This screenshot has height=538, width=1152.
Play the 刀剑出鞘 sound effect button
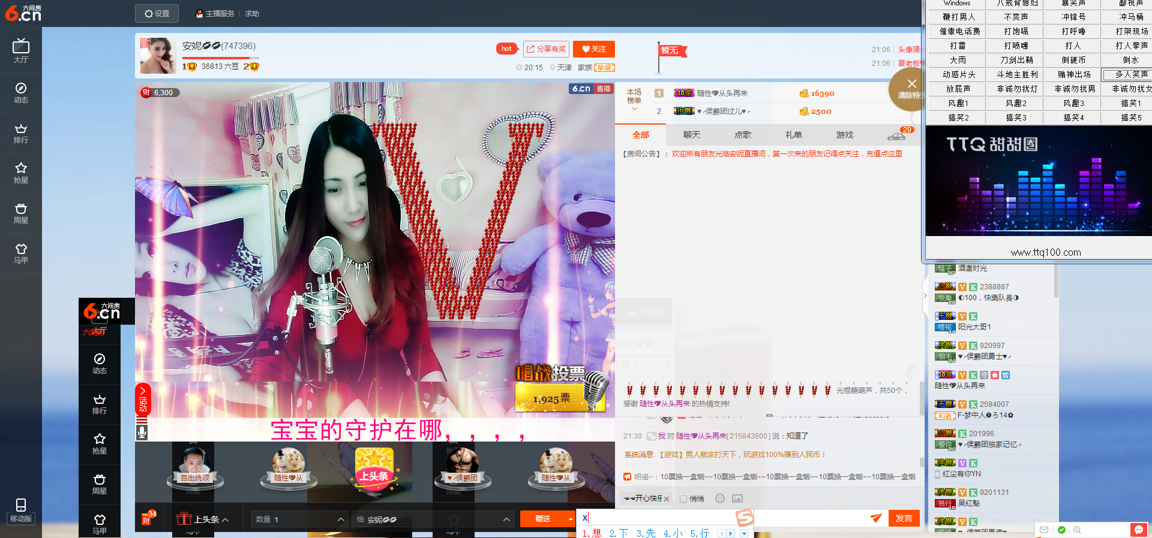click(1016, 60)
